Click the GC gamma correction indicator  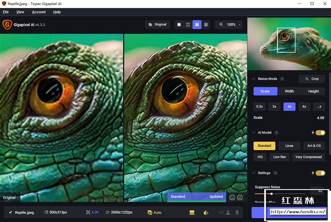221,212
